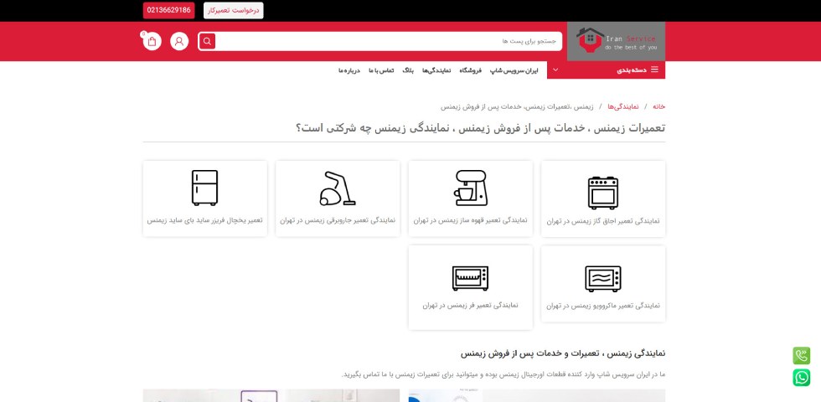
Task: Click the cart item count badge
Action: [x=143, y=34]
